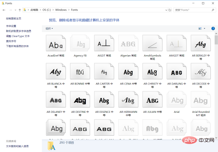
Task: Open the 组织 (Organize) dropdown menu
Action: click(x=49, y=28)
